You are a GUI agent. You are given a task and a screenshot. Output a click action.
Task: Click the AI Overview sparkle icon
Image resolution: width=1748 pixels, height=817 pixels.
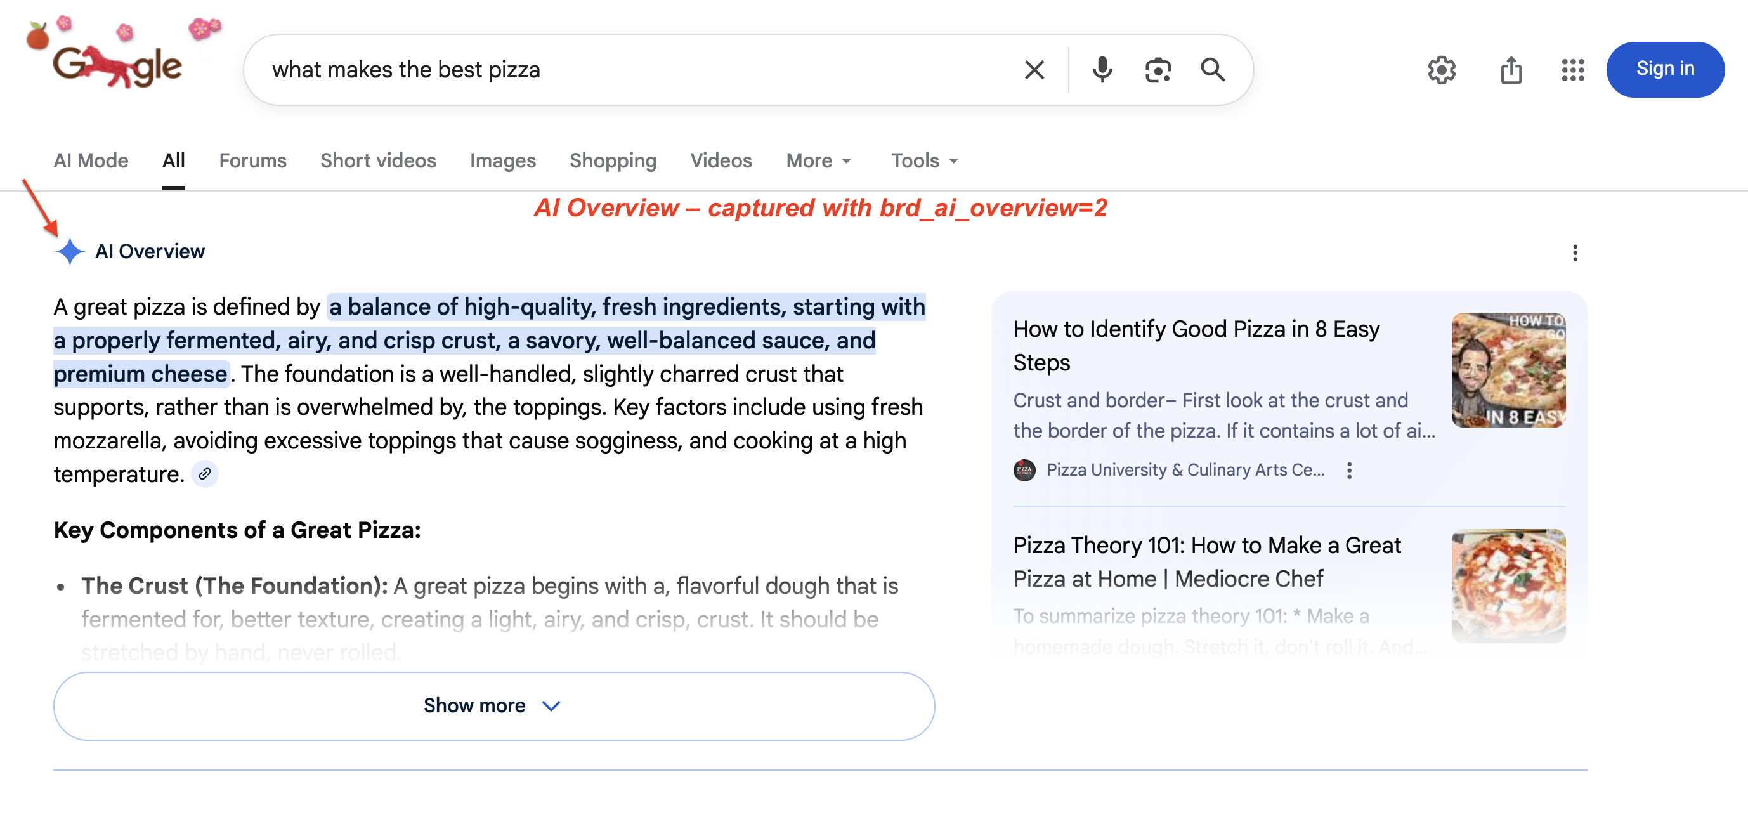tap(70, 251)
